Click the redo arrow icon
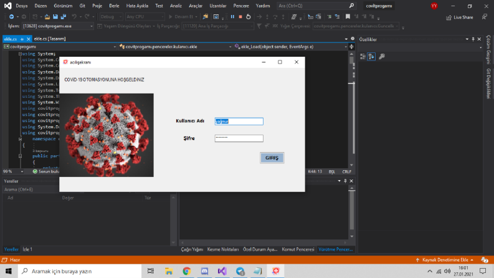This screenshot has width=494, height=278. [x=87, y=17]
